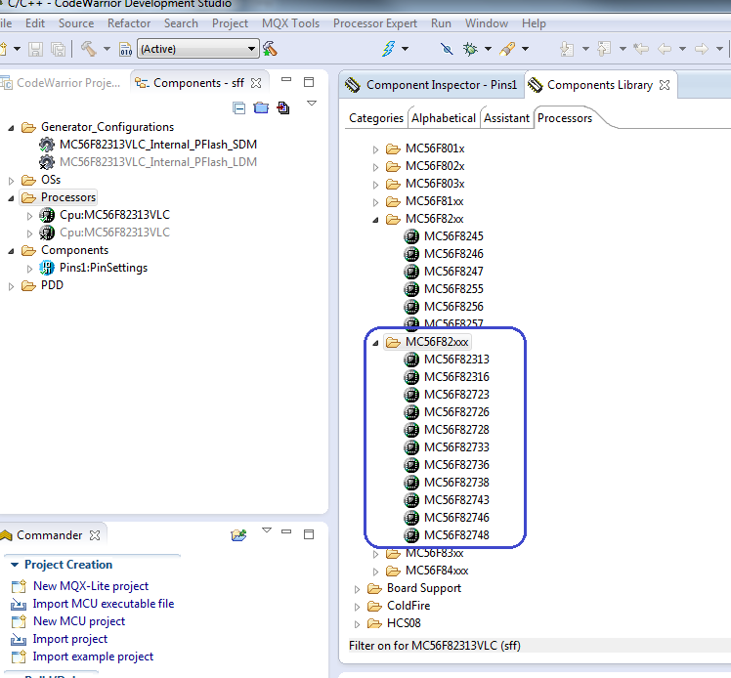Click Import project link
The image size is (731, 678).
pos(70,639)
